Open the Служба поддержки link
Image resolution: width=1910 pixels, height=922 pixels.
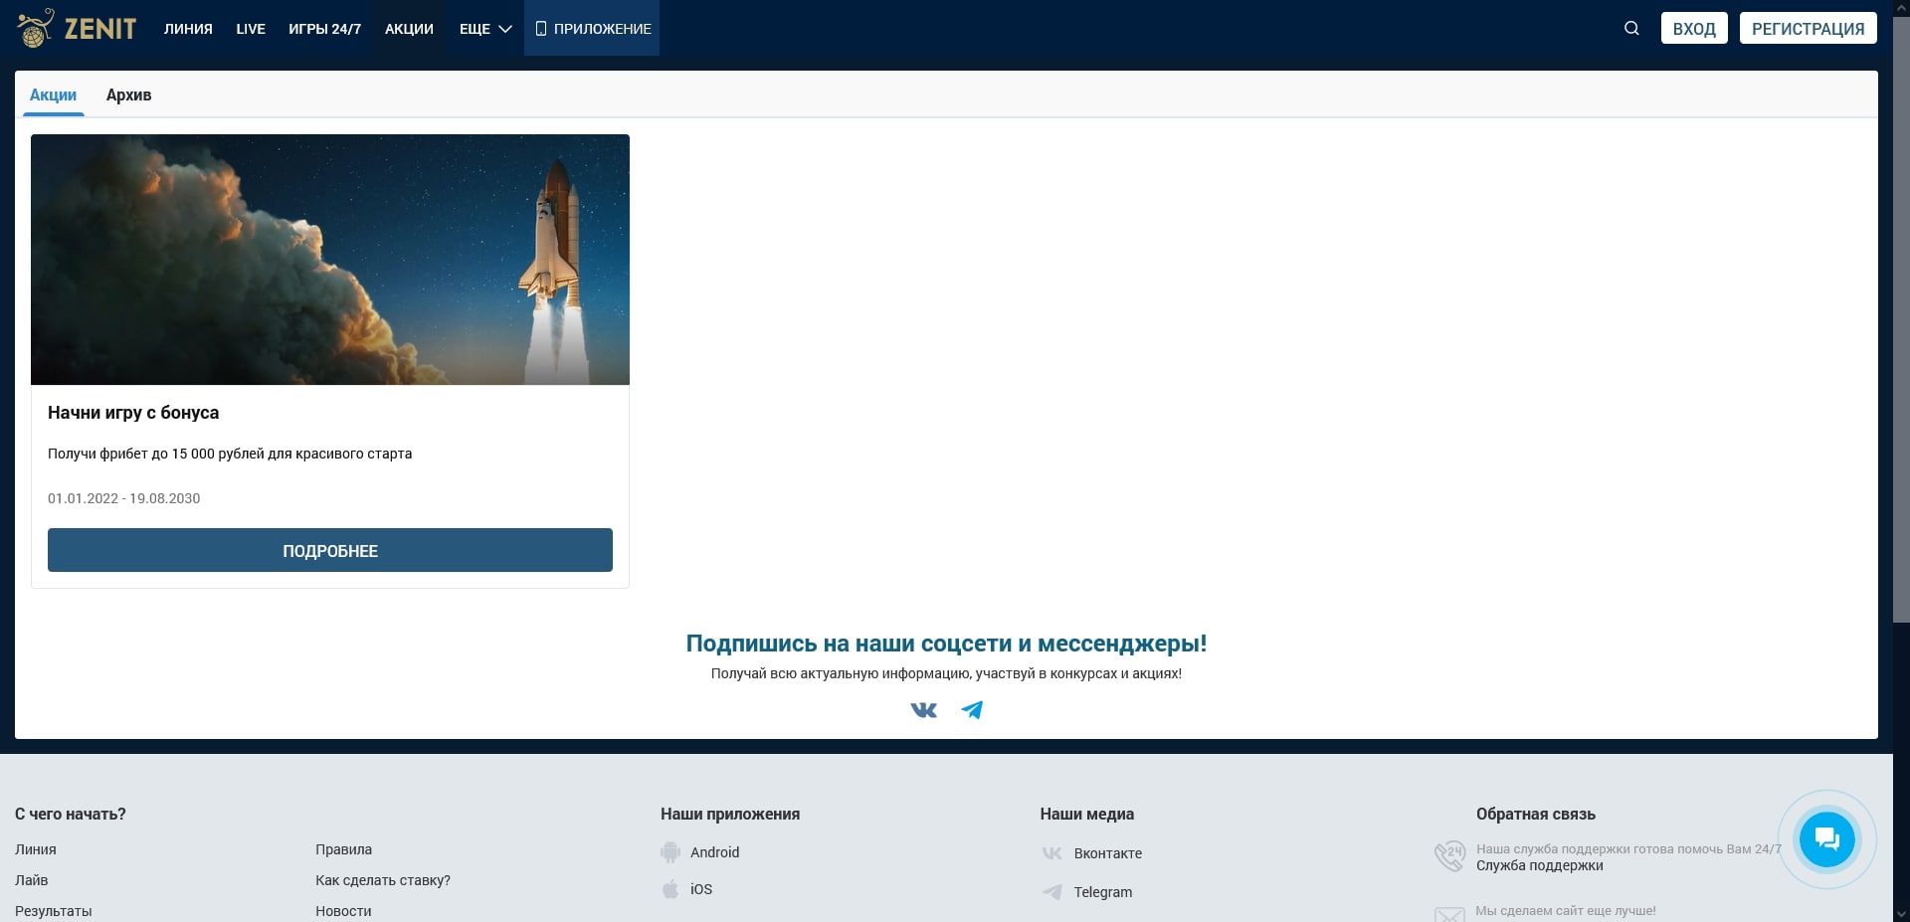pos(1538,865)
